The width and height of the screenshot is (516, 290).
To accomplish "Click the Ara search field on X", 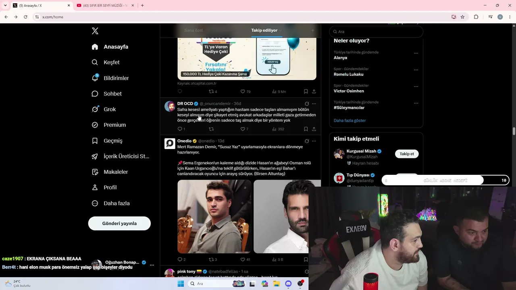I will point(376,31).
